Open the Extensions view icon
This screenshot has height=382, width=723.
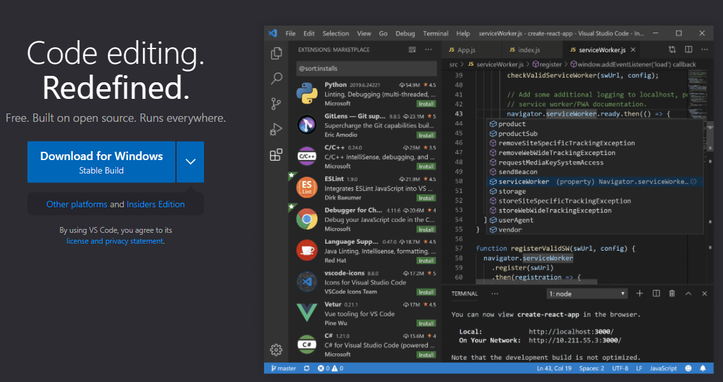276,154
